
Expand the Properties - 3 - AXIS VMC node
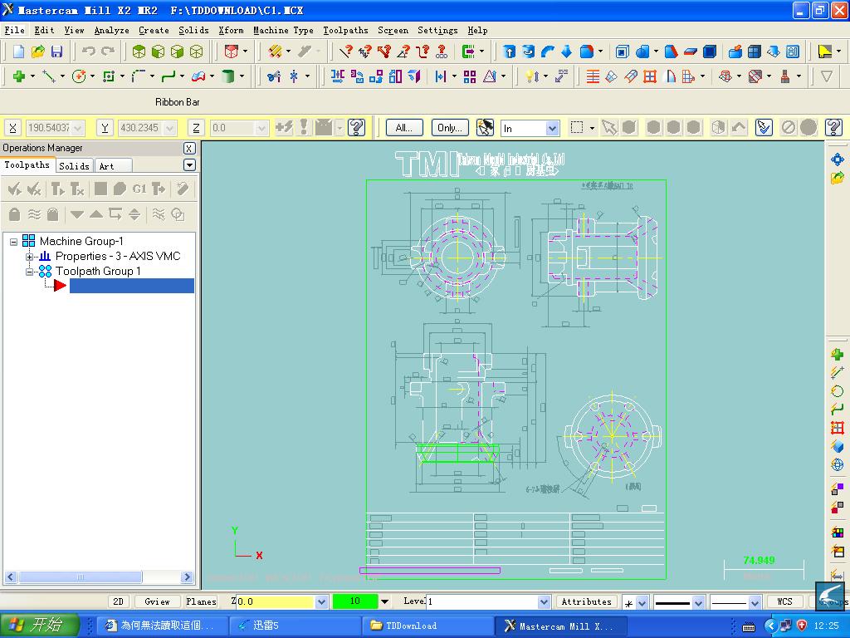coord(29,257)
